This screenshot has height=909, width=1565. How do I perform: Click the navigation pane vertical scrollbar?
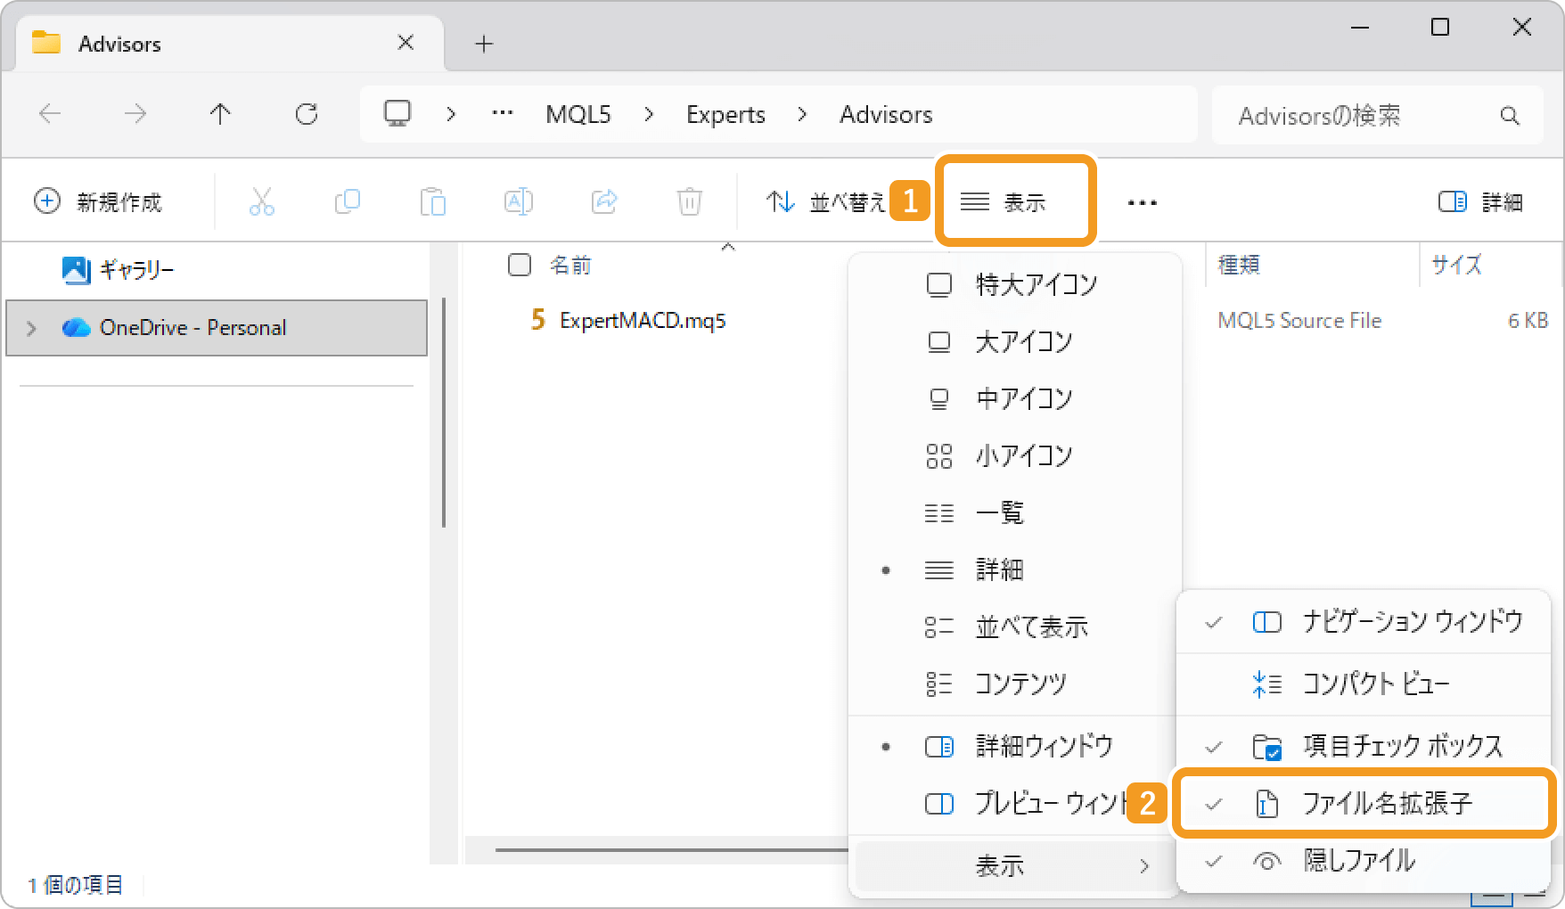point(443,413)
